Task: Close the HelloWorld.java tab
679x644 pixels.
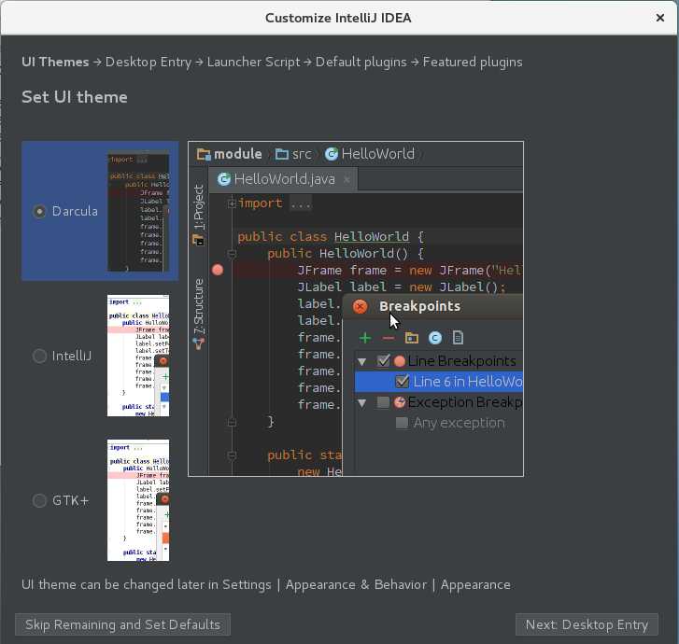Action: coord(347,179)
